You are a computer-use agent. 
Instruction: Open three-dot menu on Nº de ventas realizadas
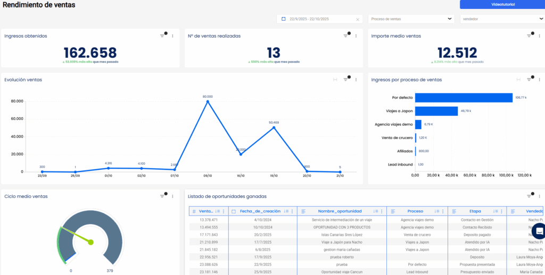pos(356,36)
